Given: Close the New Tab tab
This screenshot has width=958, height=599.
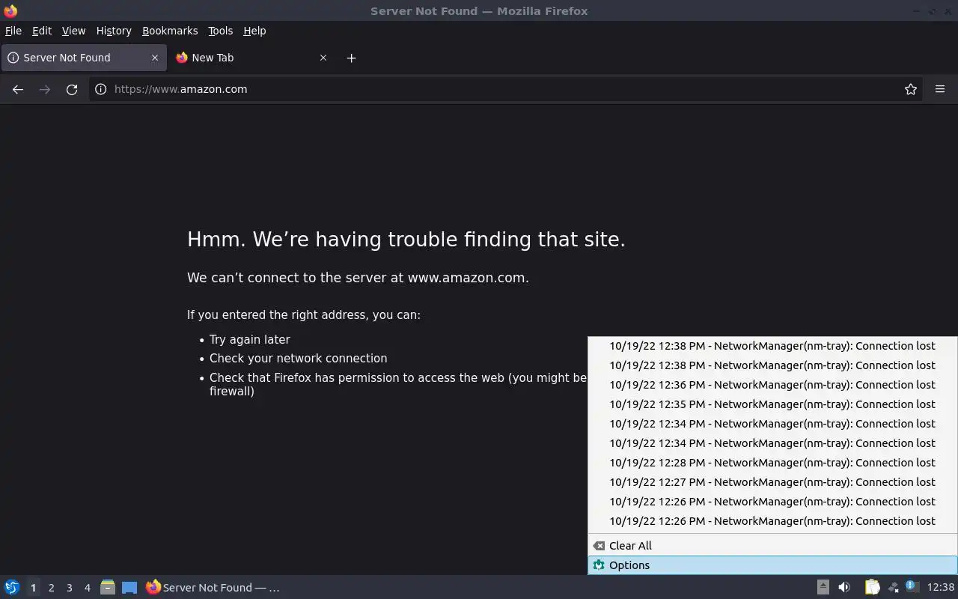Looking at the screenshot, I should pos(323,58).
